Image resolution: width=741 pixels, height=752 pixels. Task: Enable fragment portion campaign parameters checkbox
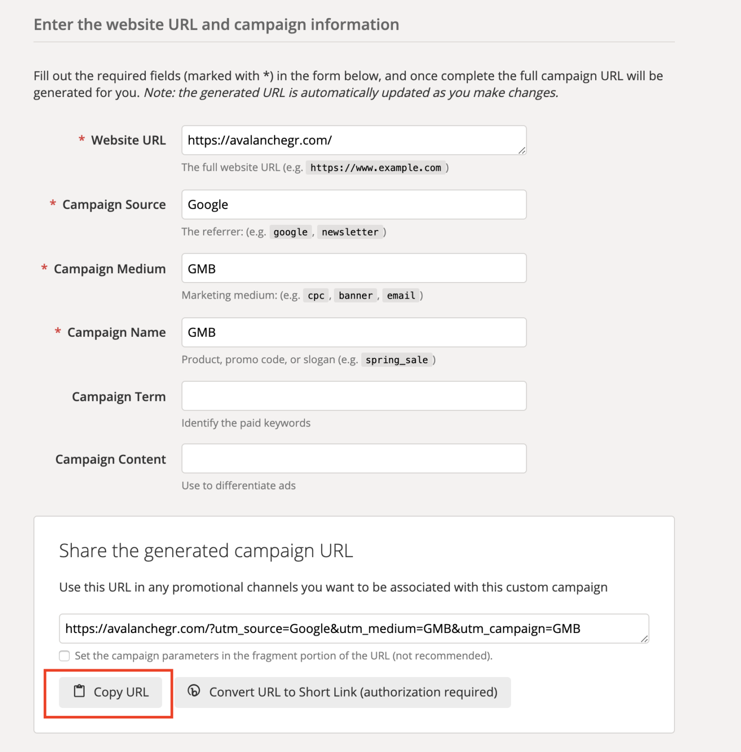tap(64, 656)
